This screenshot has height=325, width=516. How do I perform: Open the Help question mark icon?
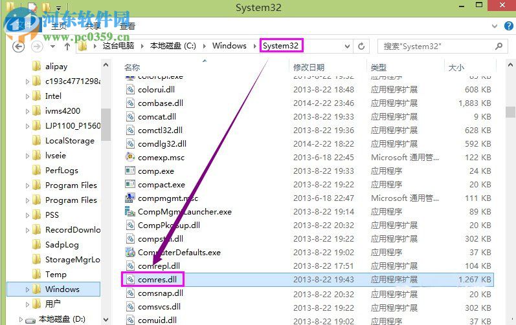pos(508,26)
